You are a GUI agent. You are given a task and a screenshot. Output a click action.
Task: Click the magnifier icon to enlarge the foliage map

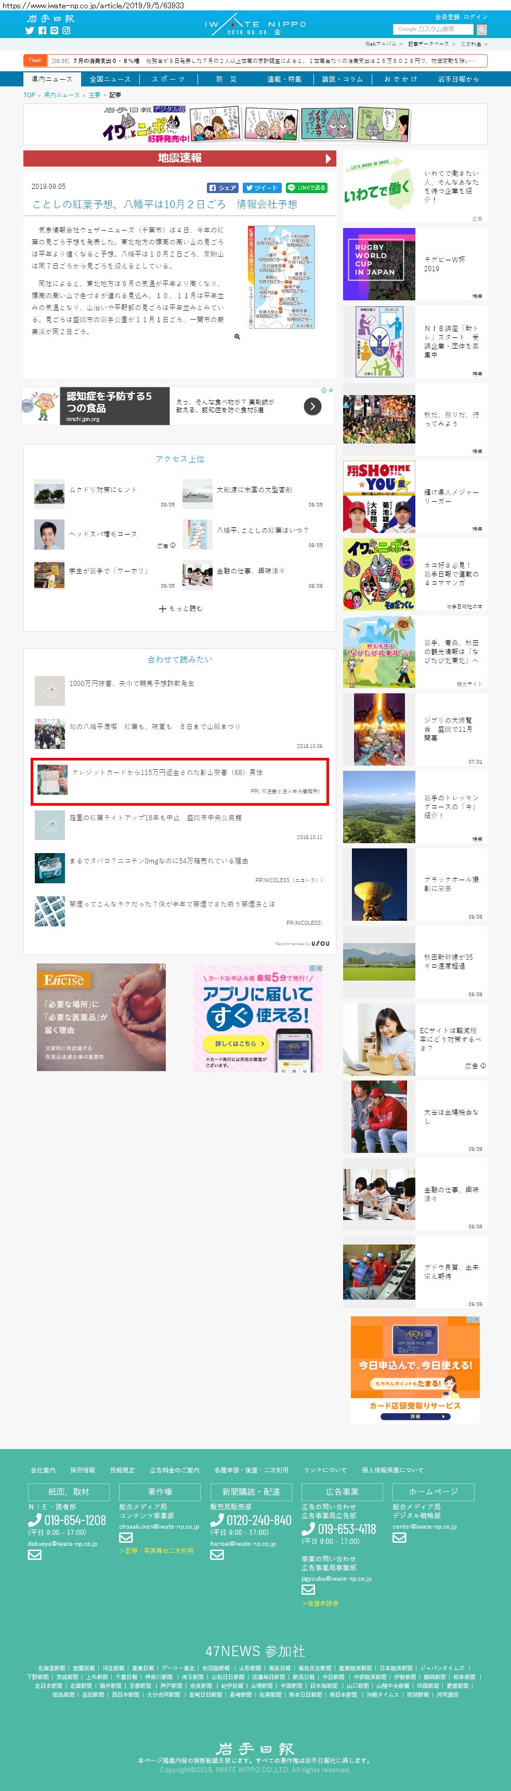pyautogui.click(x=237, y=337)
